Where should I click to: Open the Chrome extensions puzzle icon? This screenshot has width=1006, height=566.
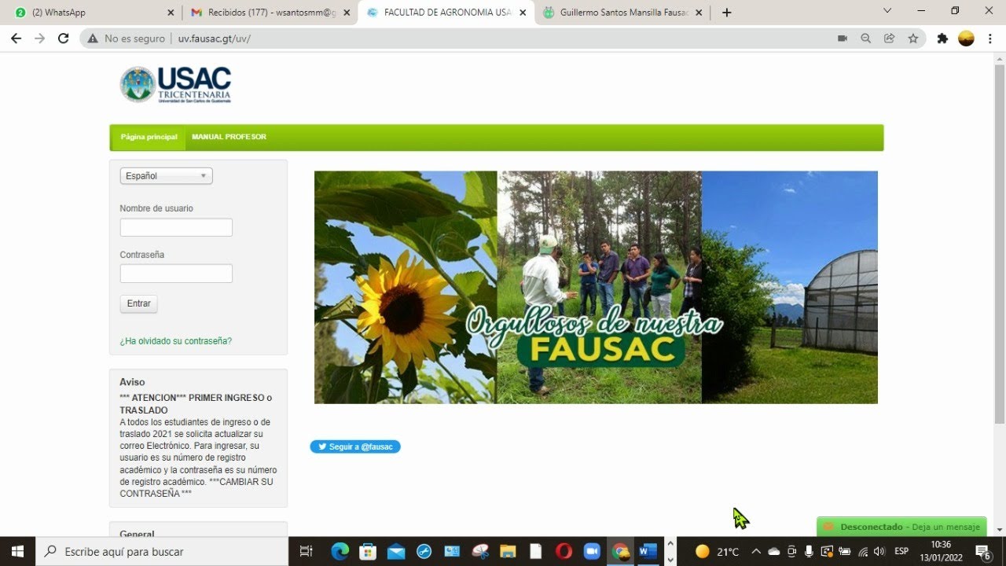(x=942, y=38)
